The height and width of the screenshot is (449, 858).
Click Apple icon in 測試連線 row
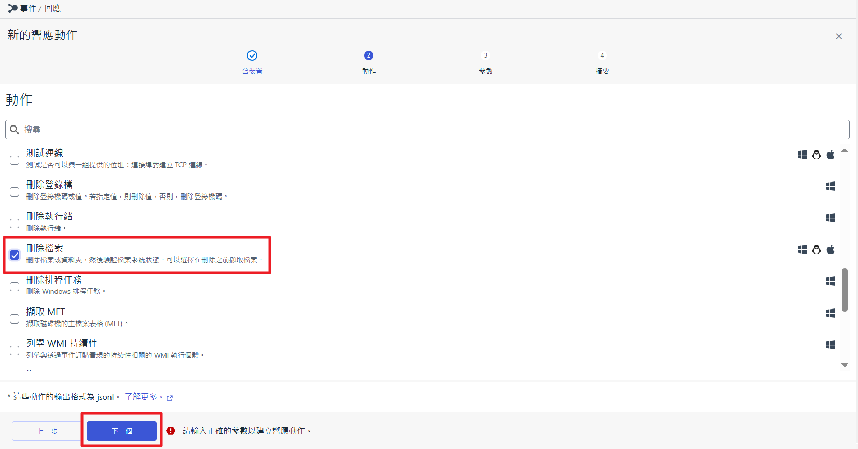coord(831,155)
